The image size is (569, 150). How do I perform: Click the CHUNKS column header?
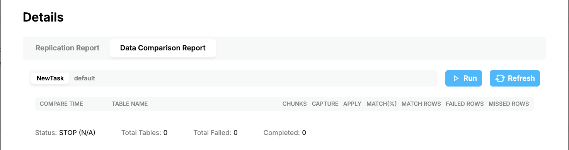tap(295, 104)
